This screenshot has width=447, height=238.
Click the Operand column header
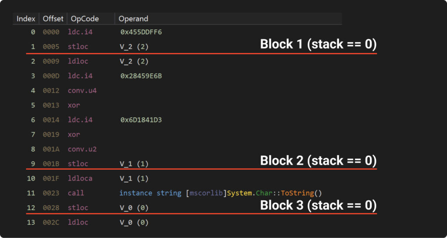click(134, 19)
